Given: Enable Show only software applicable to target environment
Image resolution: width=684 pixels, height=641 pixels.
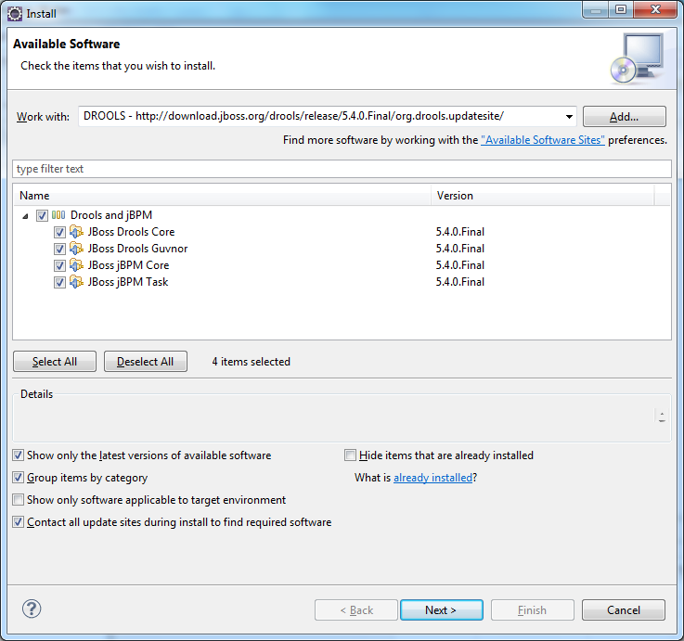Looking at the screenshot, I should [x=18, y=500].
